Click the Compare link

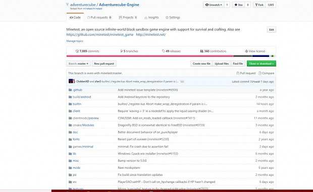point(266,73)
